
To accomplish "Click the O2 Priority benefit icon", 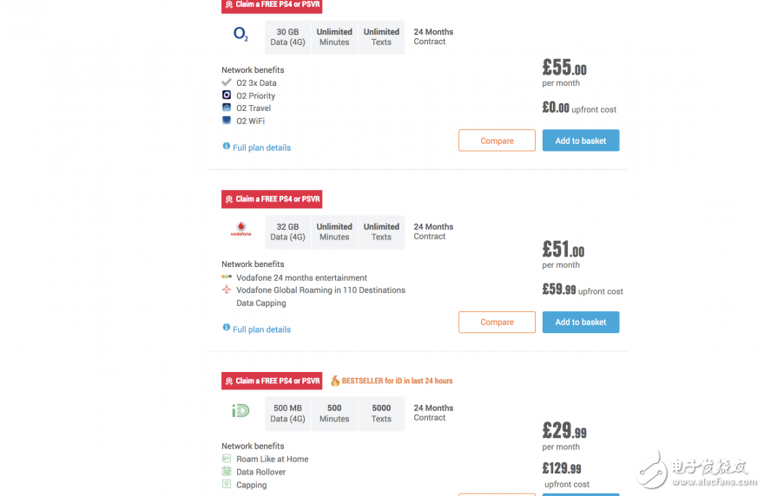I will click(227, 95).
